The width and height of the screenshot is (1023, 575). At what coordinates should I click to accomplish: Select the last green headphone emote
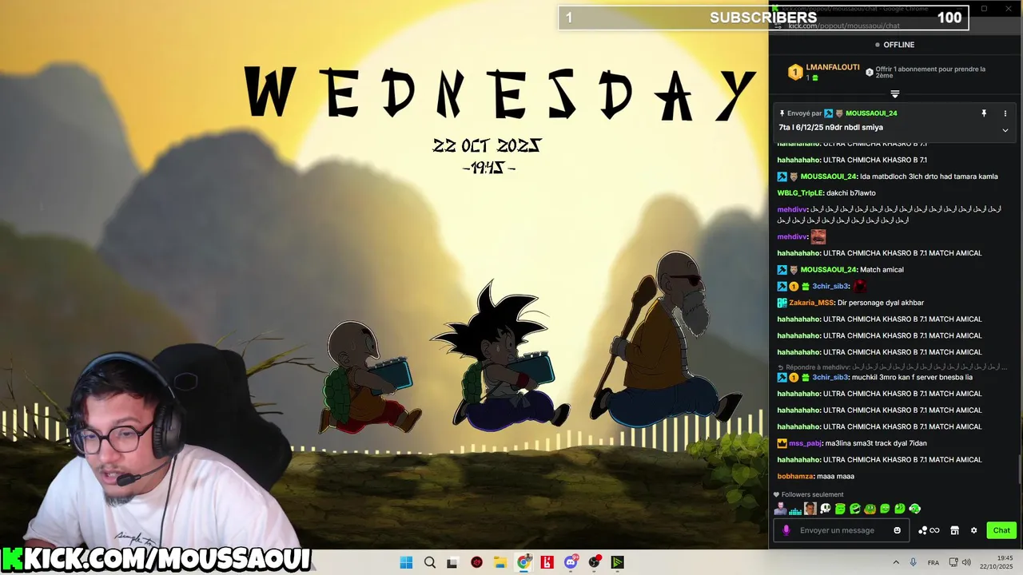click(915, 509)
